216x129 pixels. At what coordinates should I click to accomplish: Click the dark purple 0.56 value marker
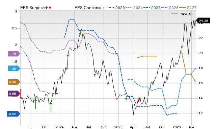tap(14, 94)
